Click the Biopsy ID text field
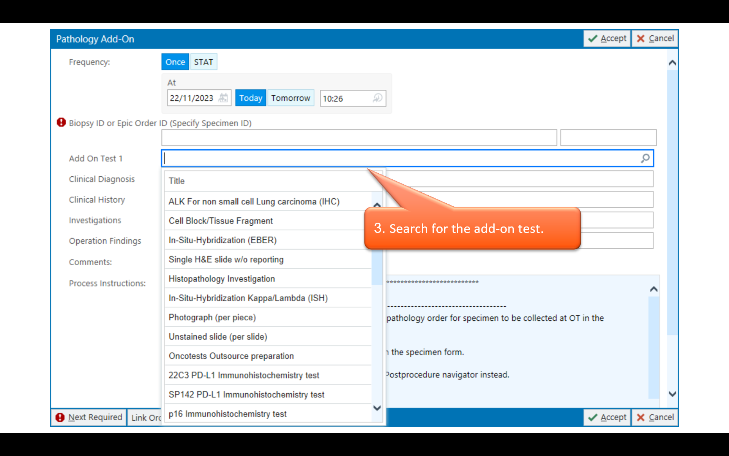729x456 pixels. tap(359, 138)
